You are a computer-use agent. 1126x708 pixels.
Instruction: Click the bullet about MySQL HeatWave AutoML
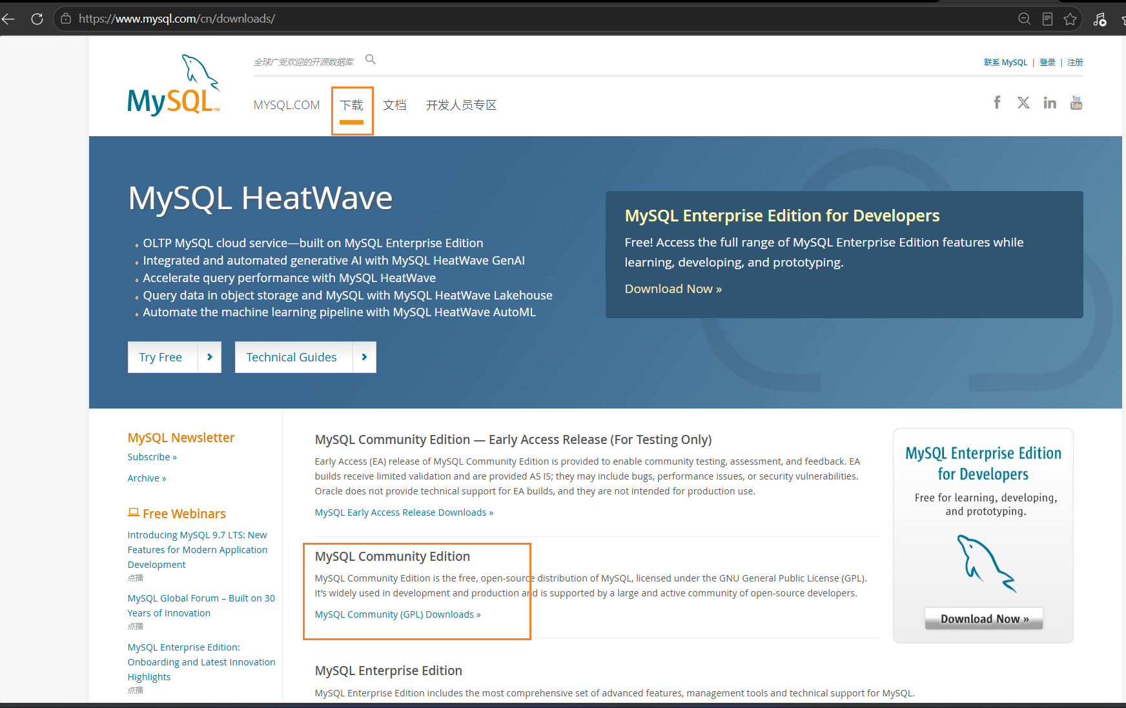[340, 312]
